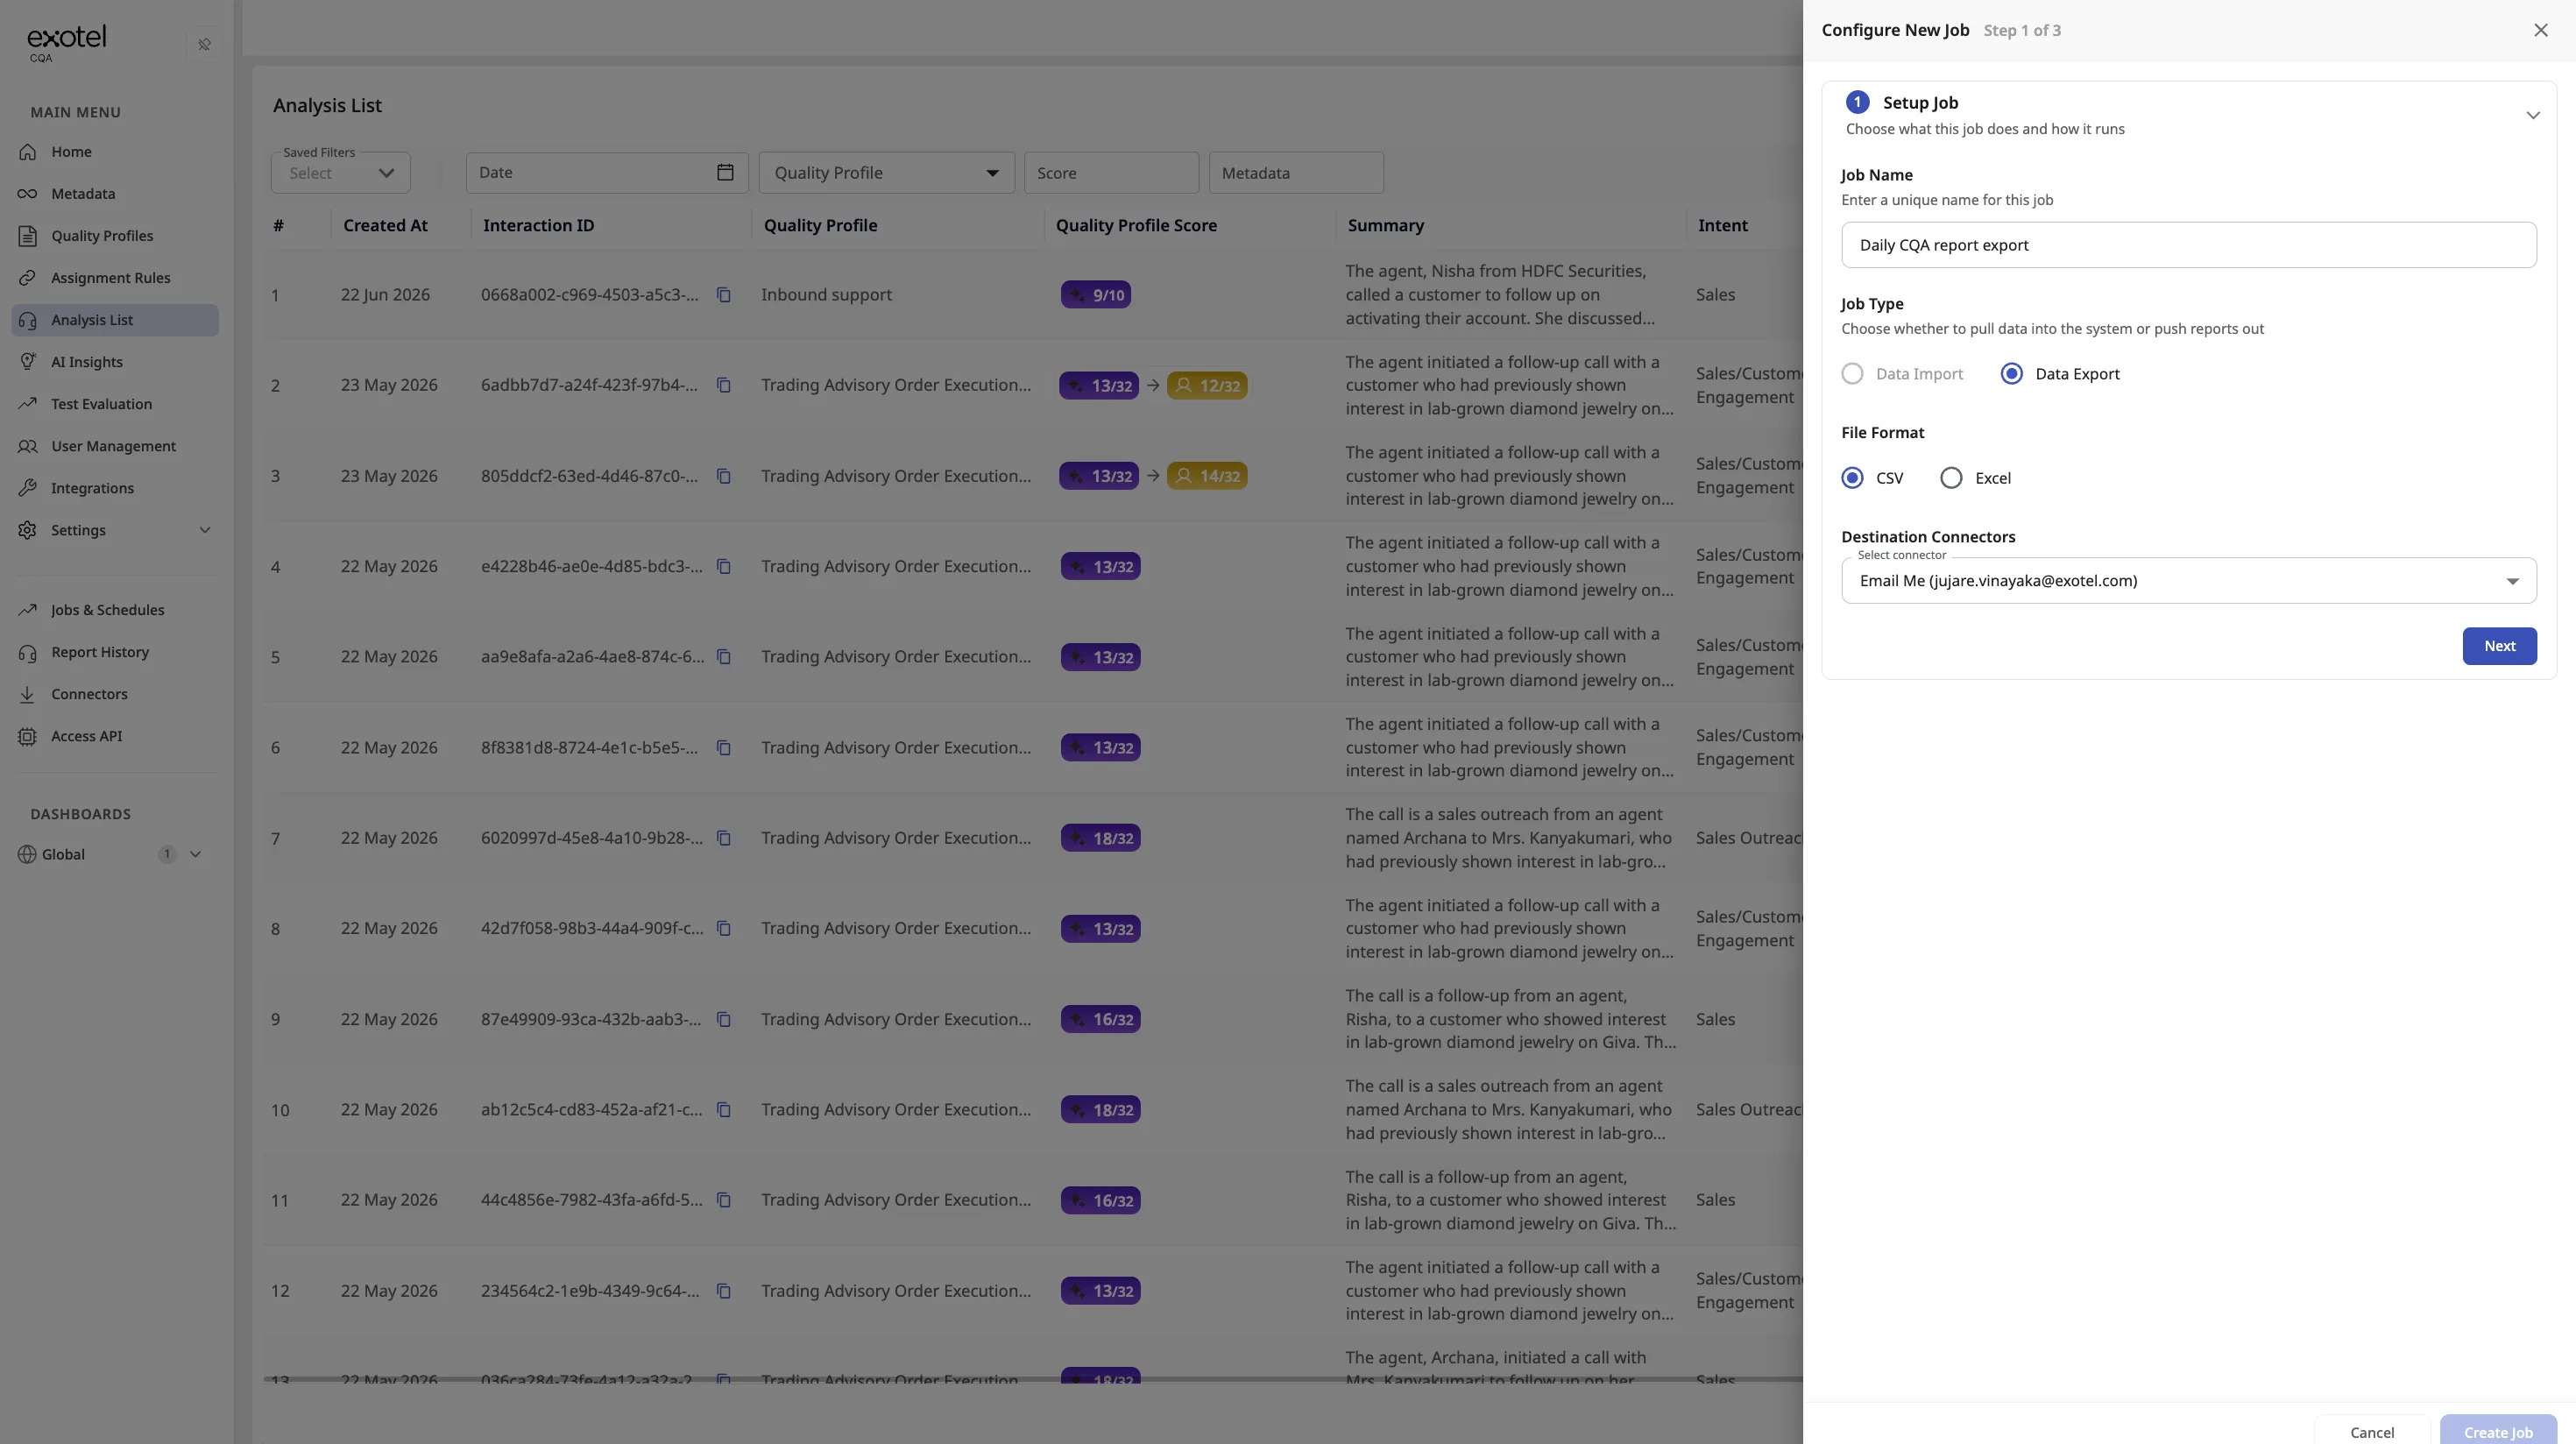Click the step 1 circle badge next to Setup Job
The image size is (2576, 1444).
tap(1857, 102)
